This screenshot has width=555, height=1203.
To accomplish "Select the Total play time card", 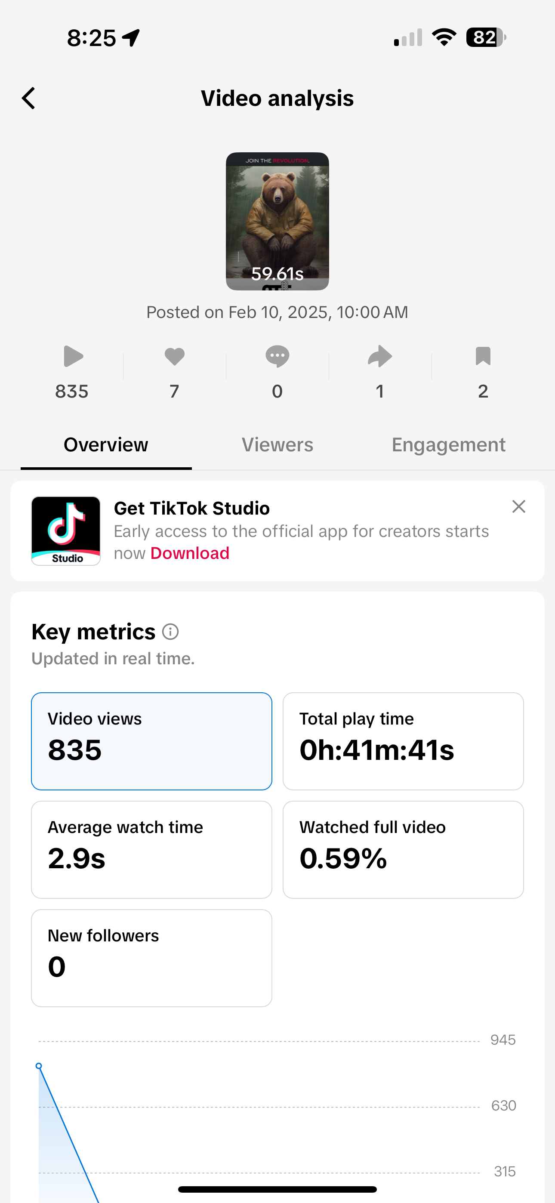I will [403, 741].
